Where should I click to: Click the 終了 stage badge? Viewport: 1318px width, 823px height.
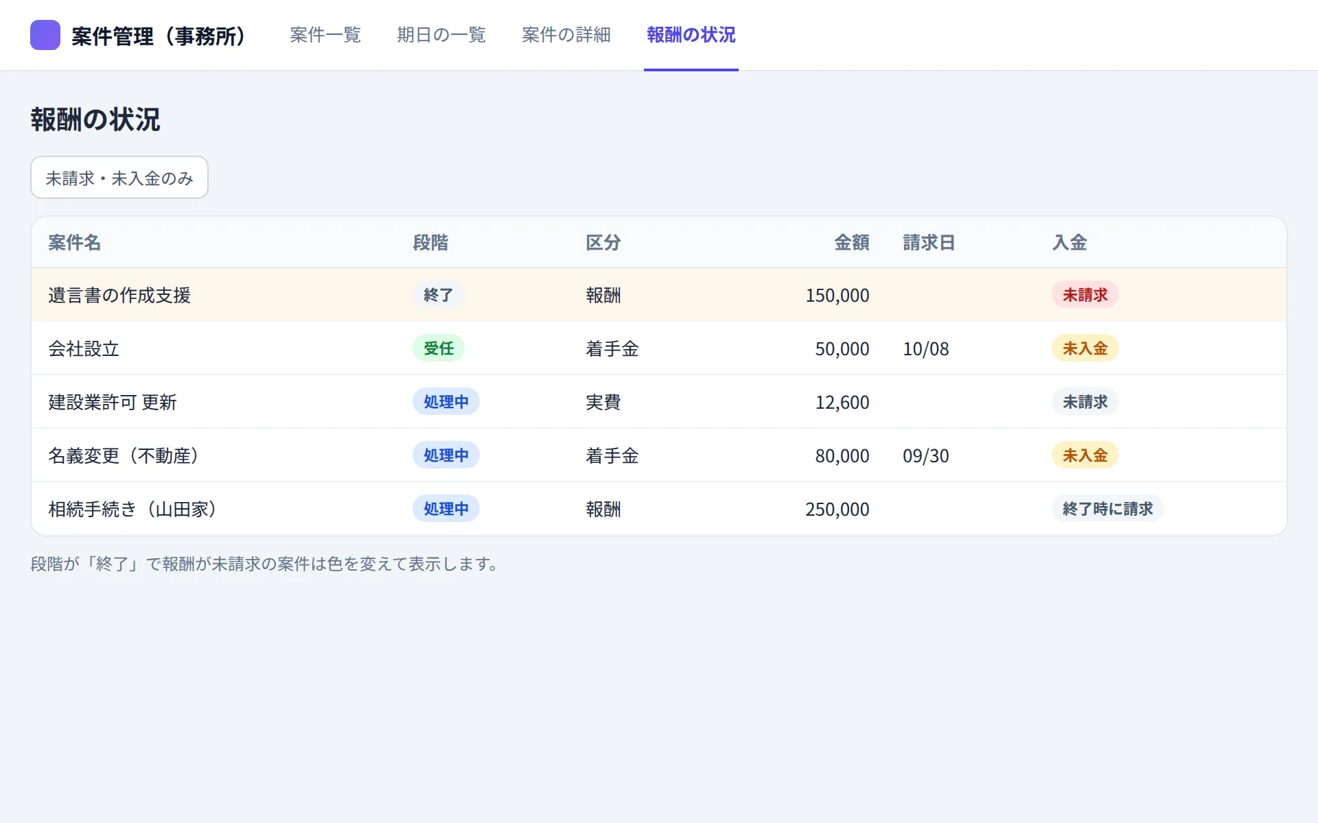[439, 295]
